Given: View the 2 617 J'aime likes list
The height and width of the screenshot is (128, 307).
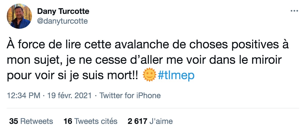Looking at the screenshot, I should [x=150, y=121].
